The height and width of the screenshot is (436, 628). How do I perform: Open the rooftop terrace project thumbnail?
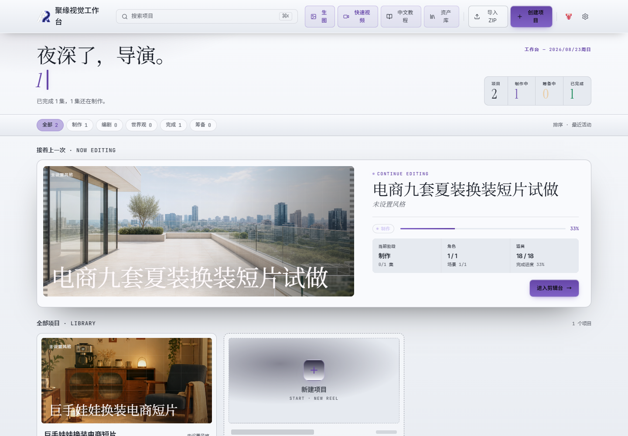coord(198,231)
